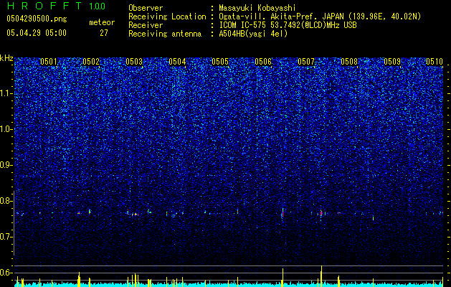Screen dimensions: 451x287
Task: Click the 0503 time marker
Action: pos(134,61)
